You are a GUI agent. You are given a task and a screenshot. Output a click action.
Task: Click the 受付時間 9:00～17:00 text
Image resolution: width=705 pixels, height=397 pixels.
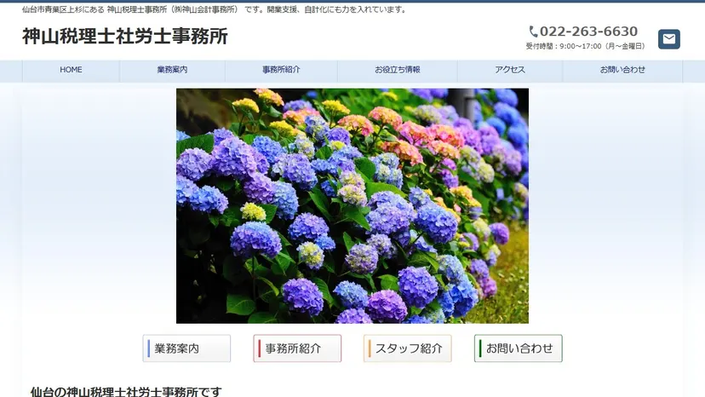click(586, 46)
